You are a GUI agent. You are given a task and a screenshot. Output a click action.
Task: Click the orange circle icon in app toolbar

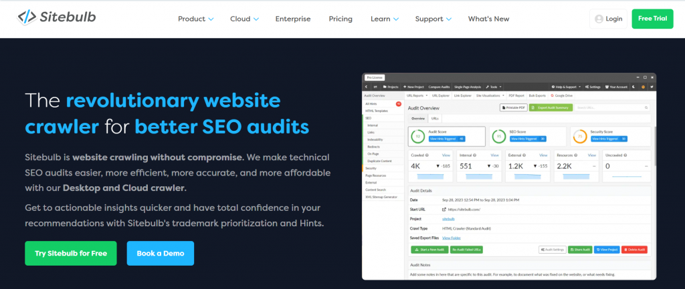[x=643, y=87]
